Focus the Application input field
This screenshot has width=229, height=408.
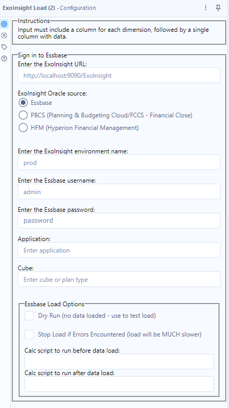click(119, 250)
